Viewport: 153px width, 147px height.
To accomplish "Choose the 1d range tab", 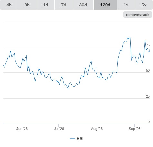I will tap(46, 5).
